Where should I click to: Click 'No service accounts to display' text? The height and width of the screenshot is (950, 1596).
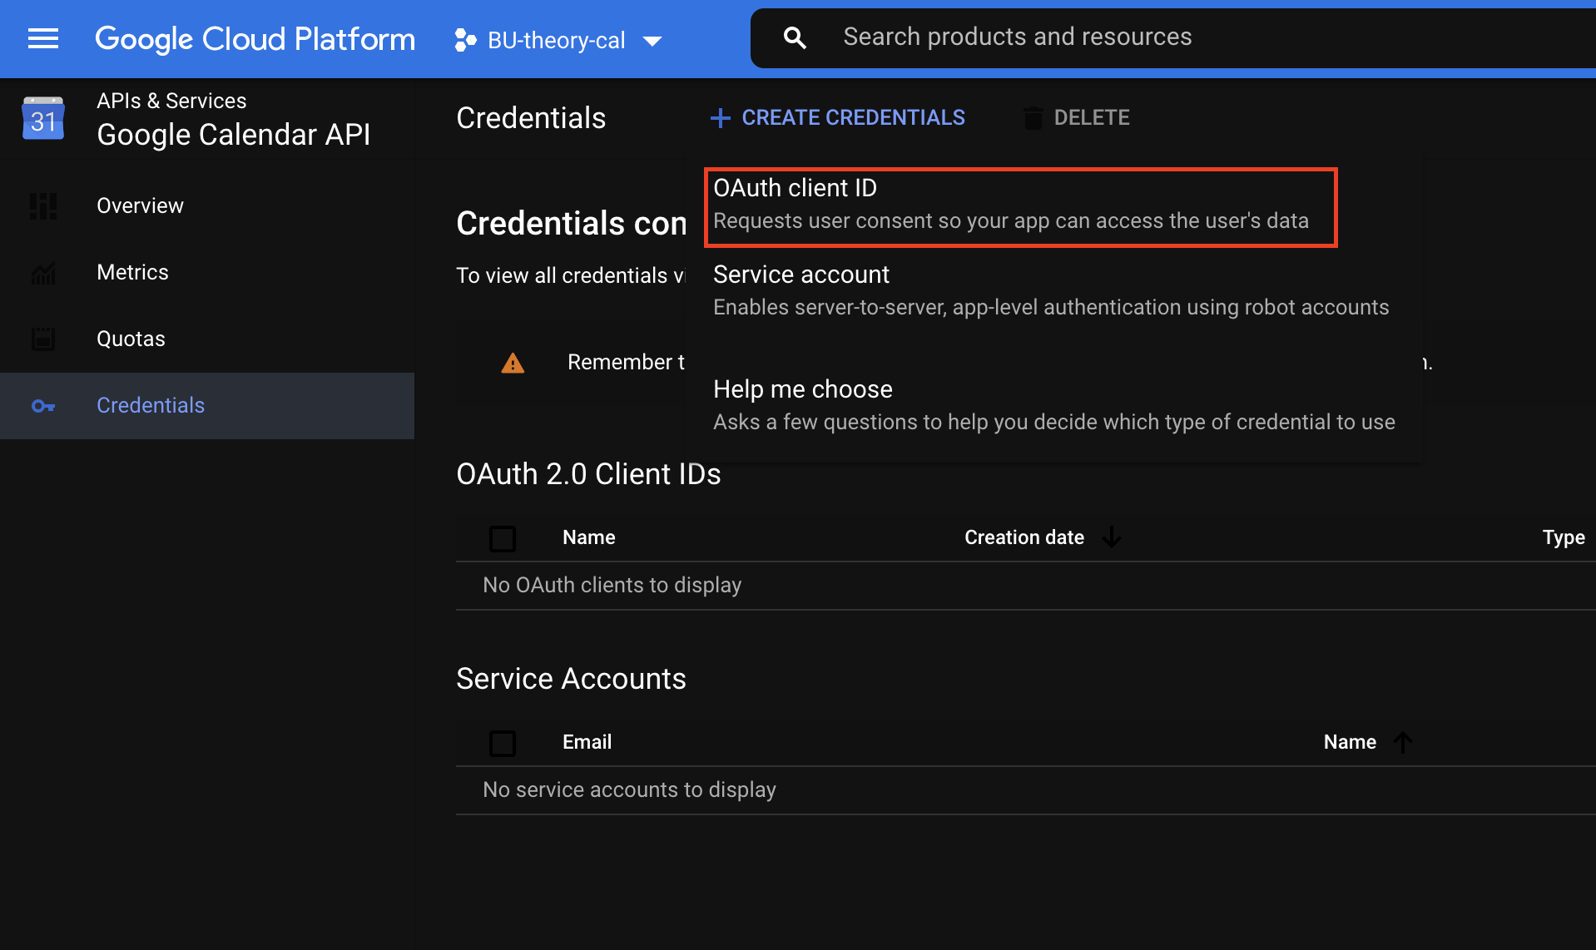[x=630, y=789]
